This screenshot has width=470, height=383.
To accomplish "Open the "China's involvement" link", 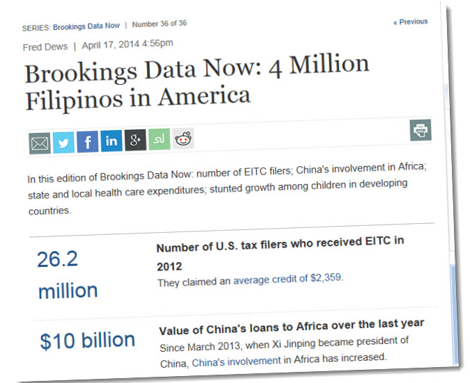I will (236, 361).
